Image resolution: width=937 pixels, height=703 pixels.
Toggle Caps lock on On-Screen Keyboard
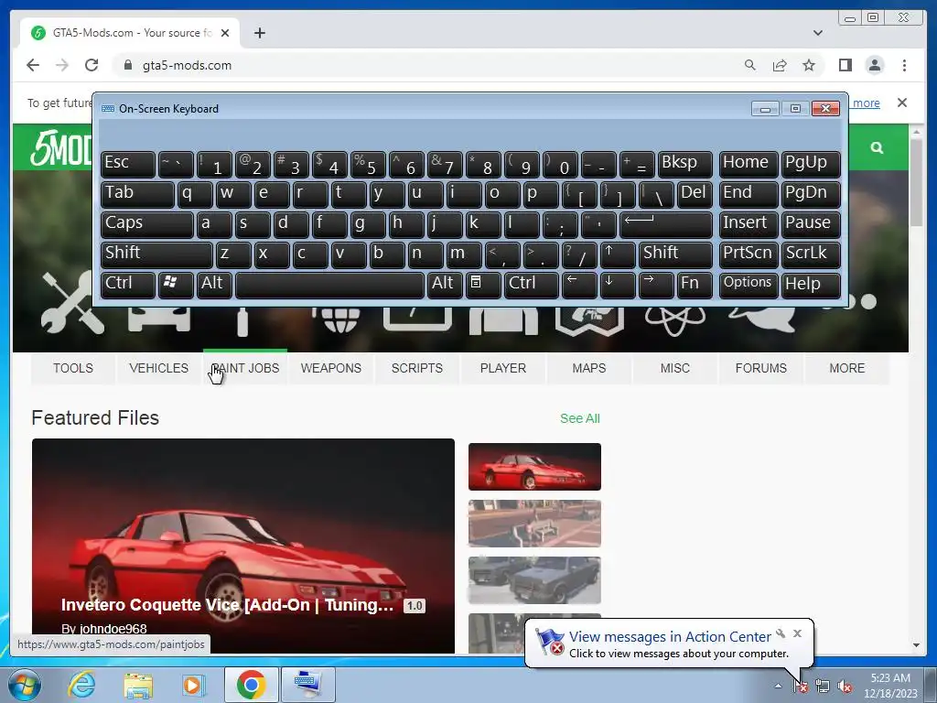pos(147,224)
